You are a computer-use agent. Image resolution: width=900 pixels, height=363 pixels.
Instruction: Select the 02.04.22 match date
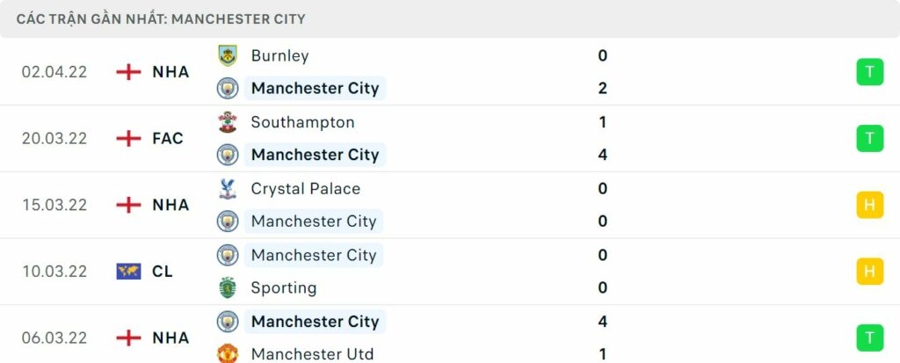click(x=54, y=72)
